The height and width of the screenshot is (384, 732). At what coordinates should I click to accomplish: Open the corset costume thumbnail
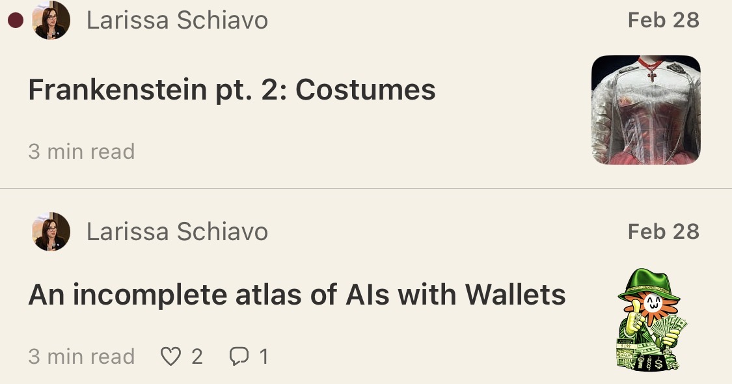point(645,109)
